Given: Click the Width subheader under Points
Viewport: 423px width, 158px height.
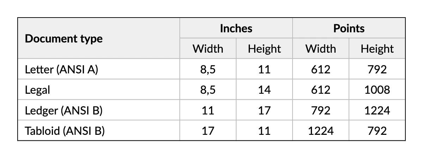Looking at the screenshot, I should click(320, 49).
